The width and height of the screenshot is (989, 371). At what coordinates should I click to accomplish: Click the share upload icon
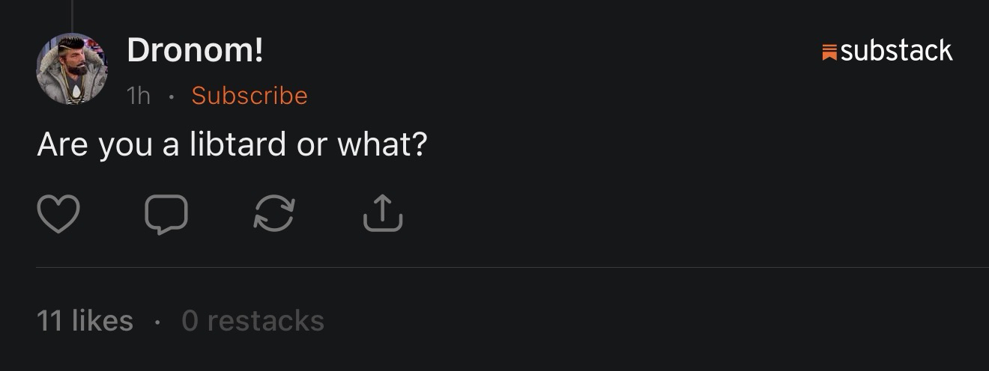coord(383,213)
